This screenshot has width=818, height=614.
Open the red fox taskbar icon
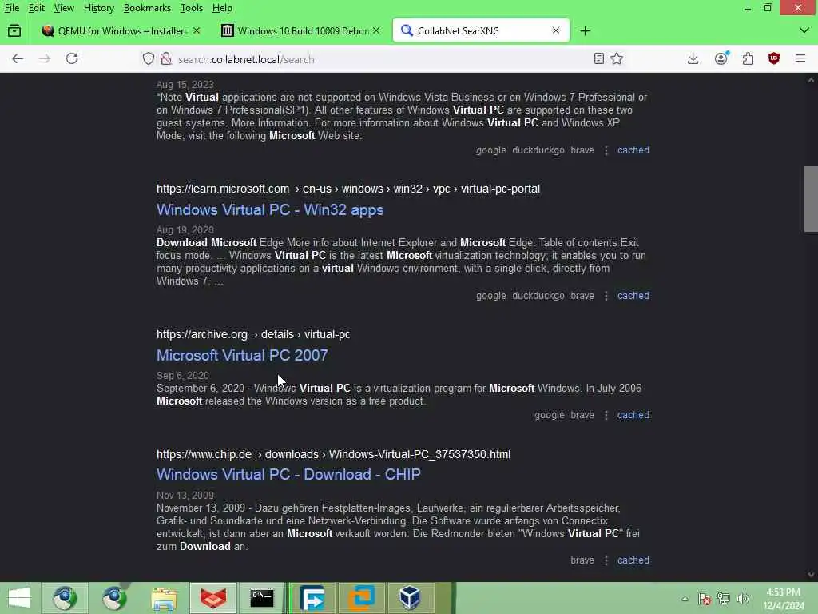(x=212, y=598)
